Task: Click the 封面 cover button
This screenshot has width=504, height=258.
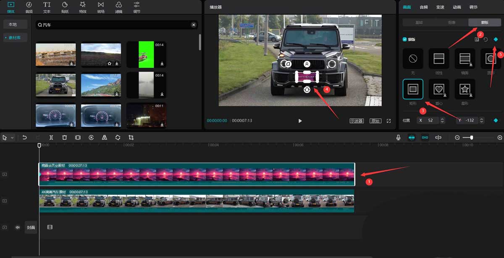Action: coord(31,227)
